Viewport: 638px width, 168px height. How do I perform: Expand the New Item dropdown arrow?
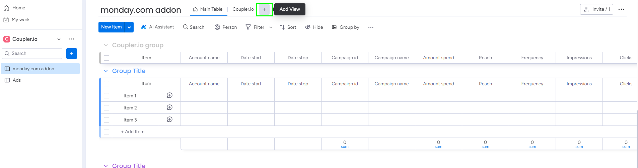[129, 27]
